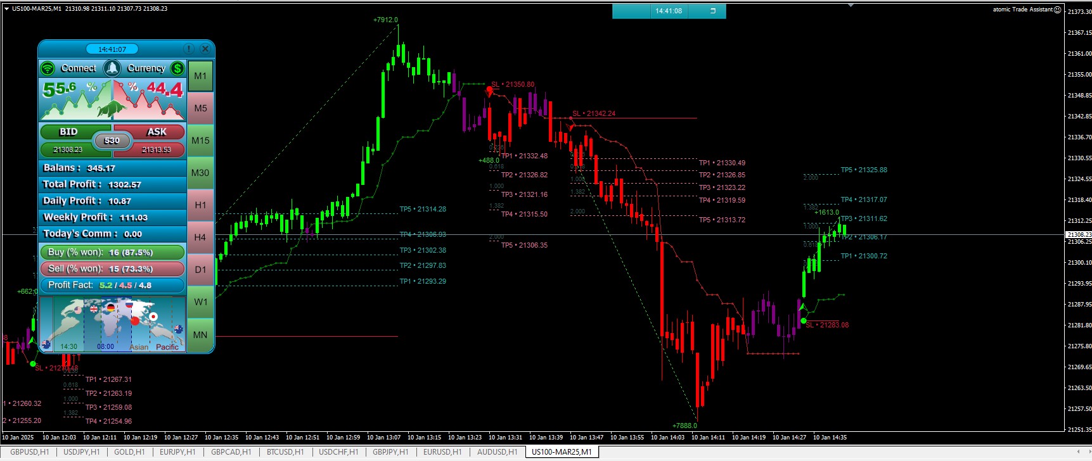Select the M1 timeframe button
This screenshot has width=1092, height=461.
pos(200,76)
